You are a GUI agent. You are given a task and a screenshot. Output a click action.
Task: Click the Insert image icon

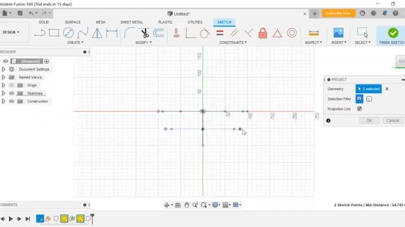tap(339, 33)
